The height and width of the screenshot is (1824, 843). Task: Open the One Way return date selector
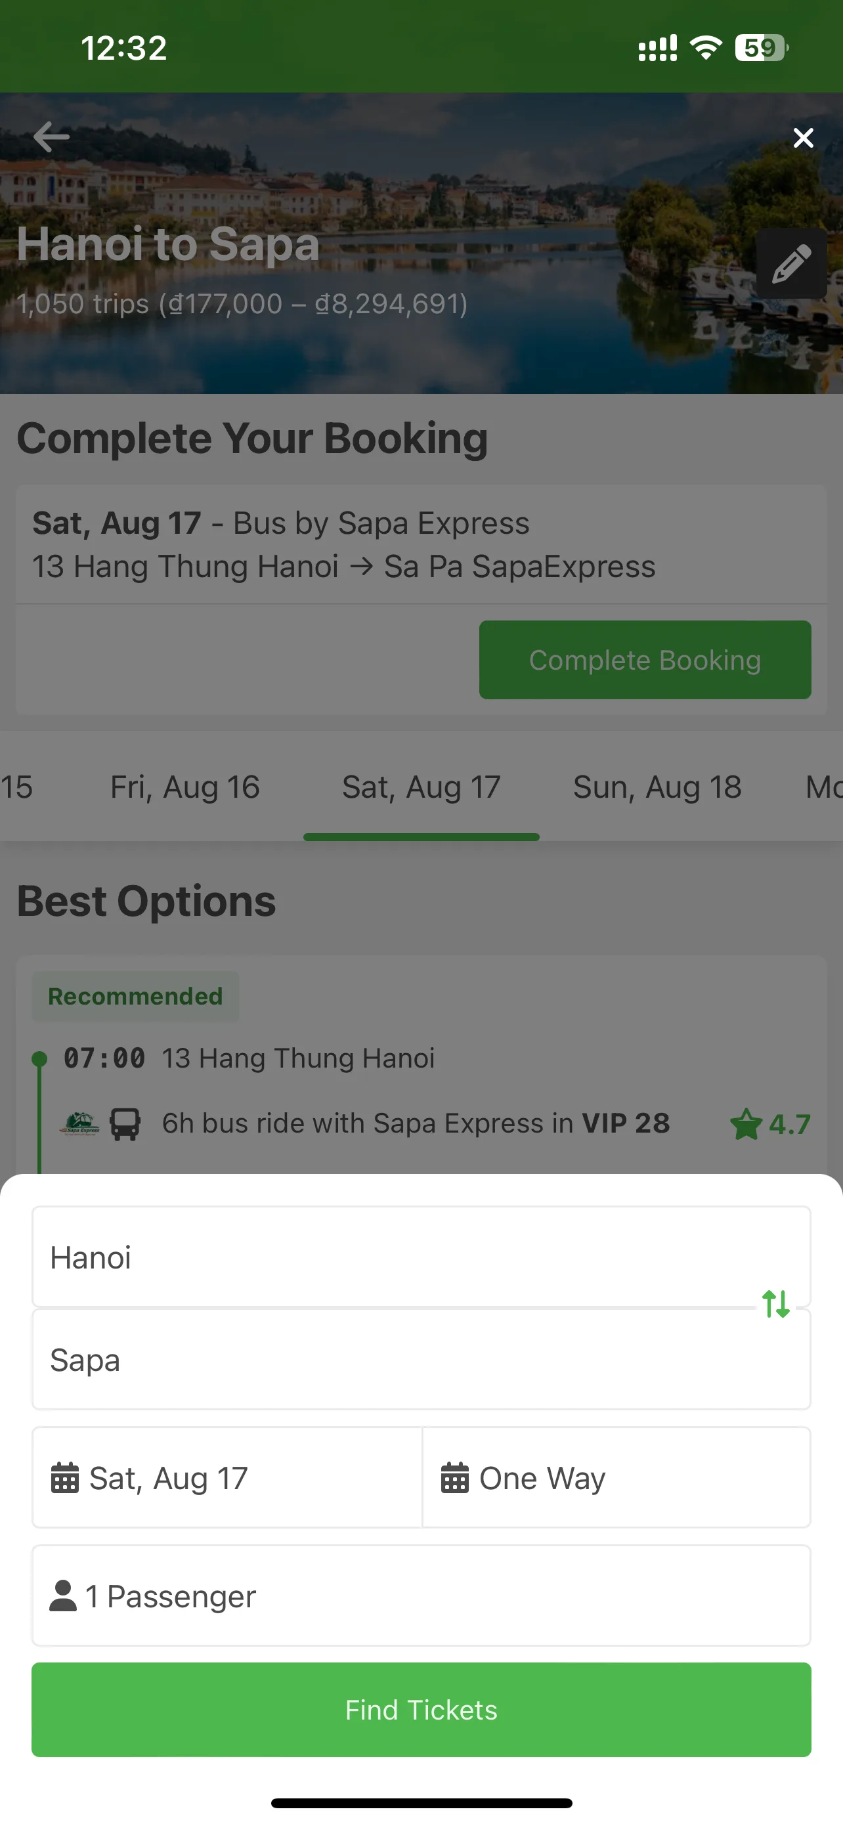pyautogui.click(x=616, y=1478)
